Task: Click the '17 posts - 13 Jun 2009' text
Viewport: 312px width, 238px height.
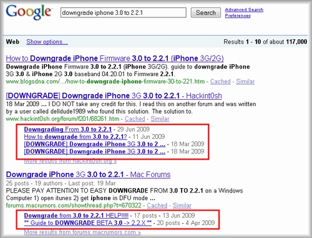Action: point(164,216)
